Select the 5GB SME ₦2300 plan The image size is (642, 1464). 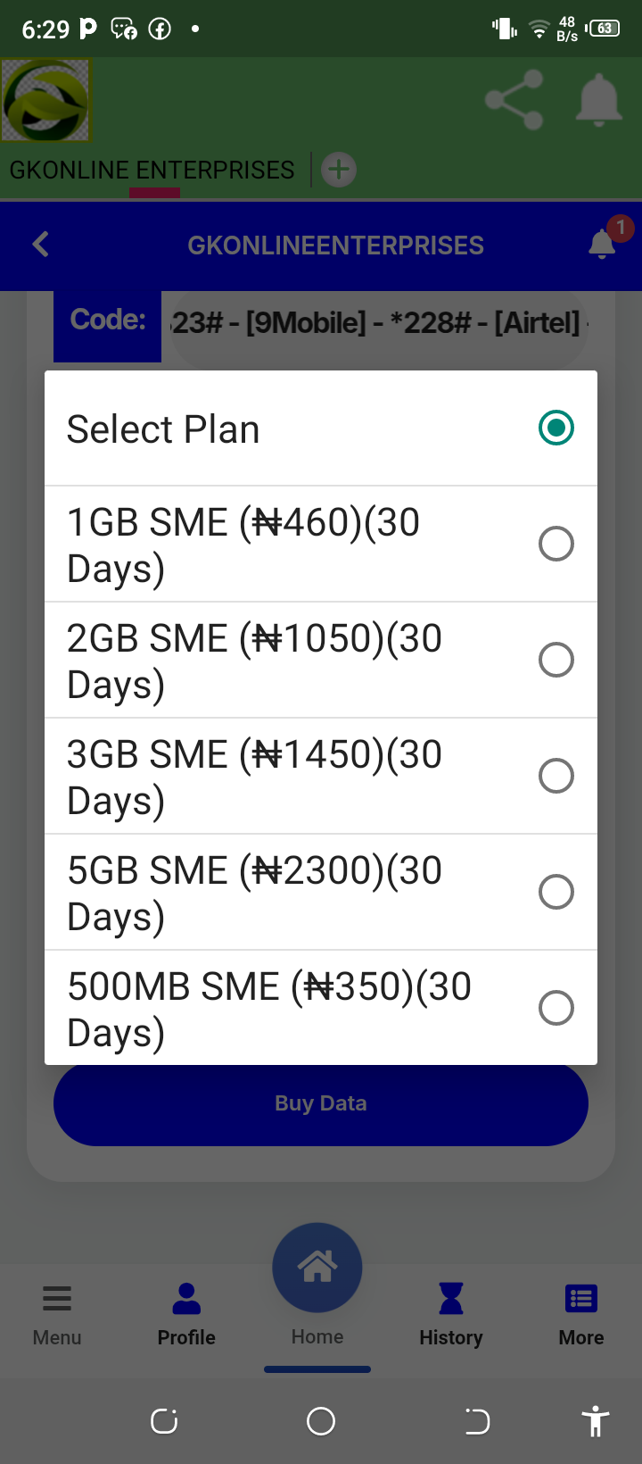(321, 893)
